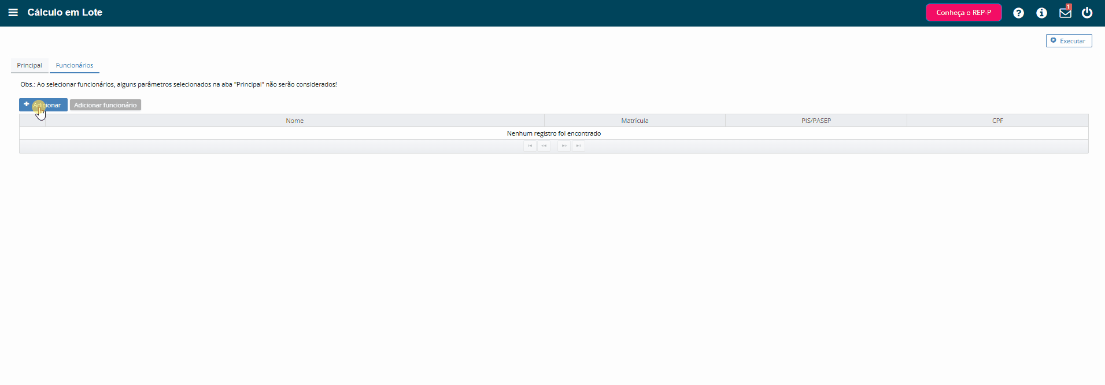Viewport: 1105px width, 385px height.
Task: Open the help question mark icon
Action: coord(1018,13)
